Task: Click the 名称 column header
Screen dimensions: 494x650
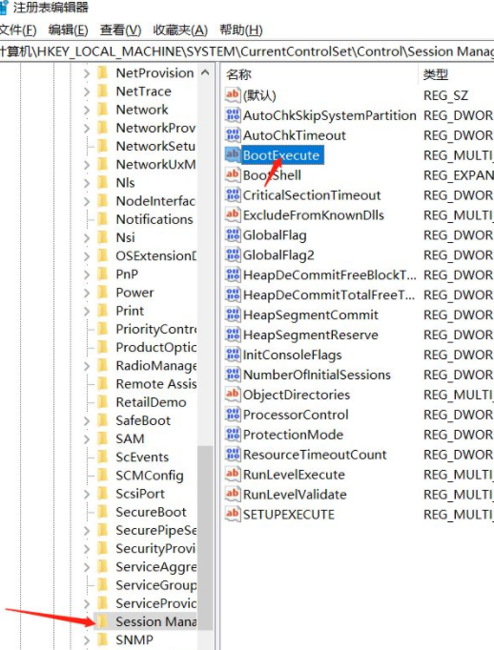Action: 319,74
